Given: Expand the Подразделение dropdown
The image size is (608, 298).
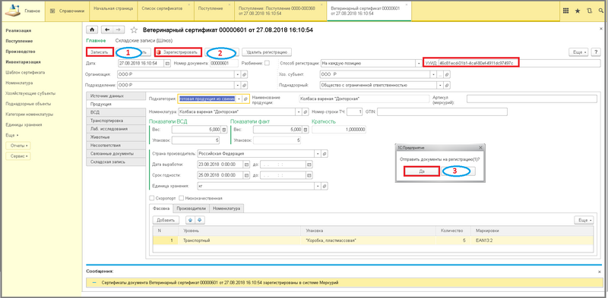Looking at the screenshot, I should click(x=238, y=85).
